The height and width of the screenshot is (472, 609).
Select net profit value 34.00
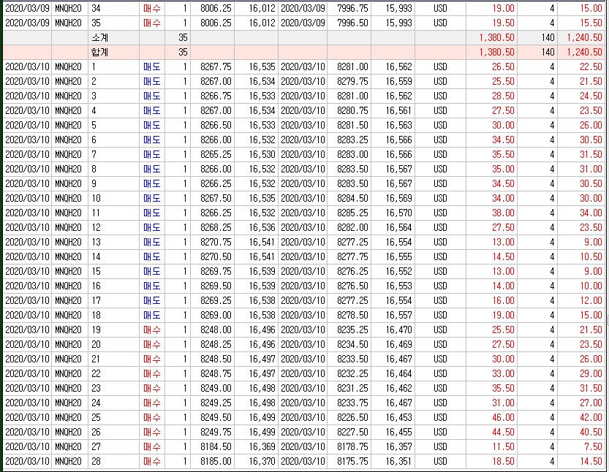point(591,213)
